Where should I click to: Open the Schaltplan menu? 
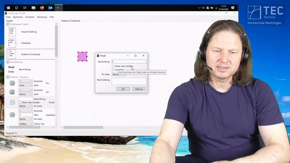pyautogui.click(x=30, y=17)
